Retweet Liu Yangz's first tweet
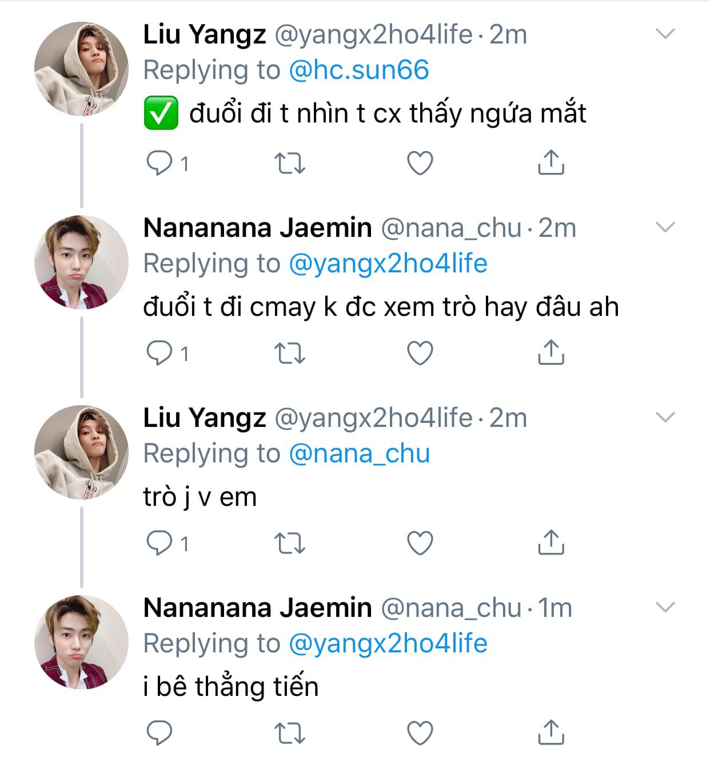This screenshot has height=764, width=710. [x=290, y=164]
